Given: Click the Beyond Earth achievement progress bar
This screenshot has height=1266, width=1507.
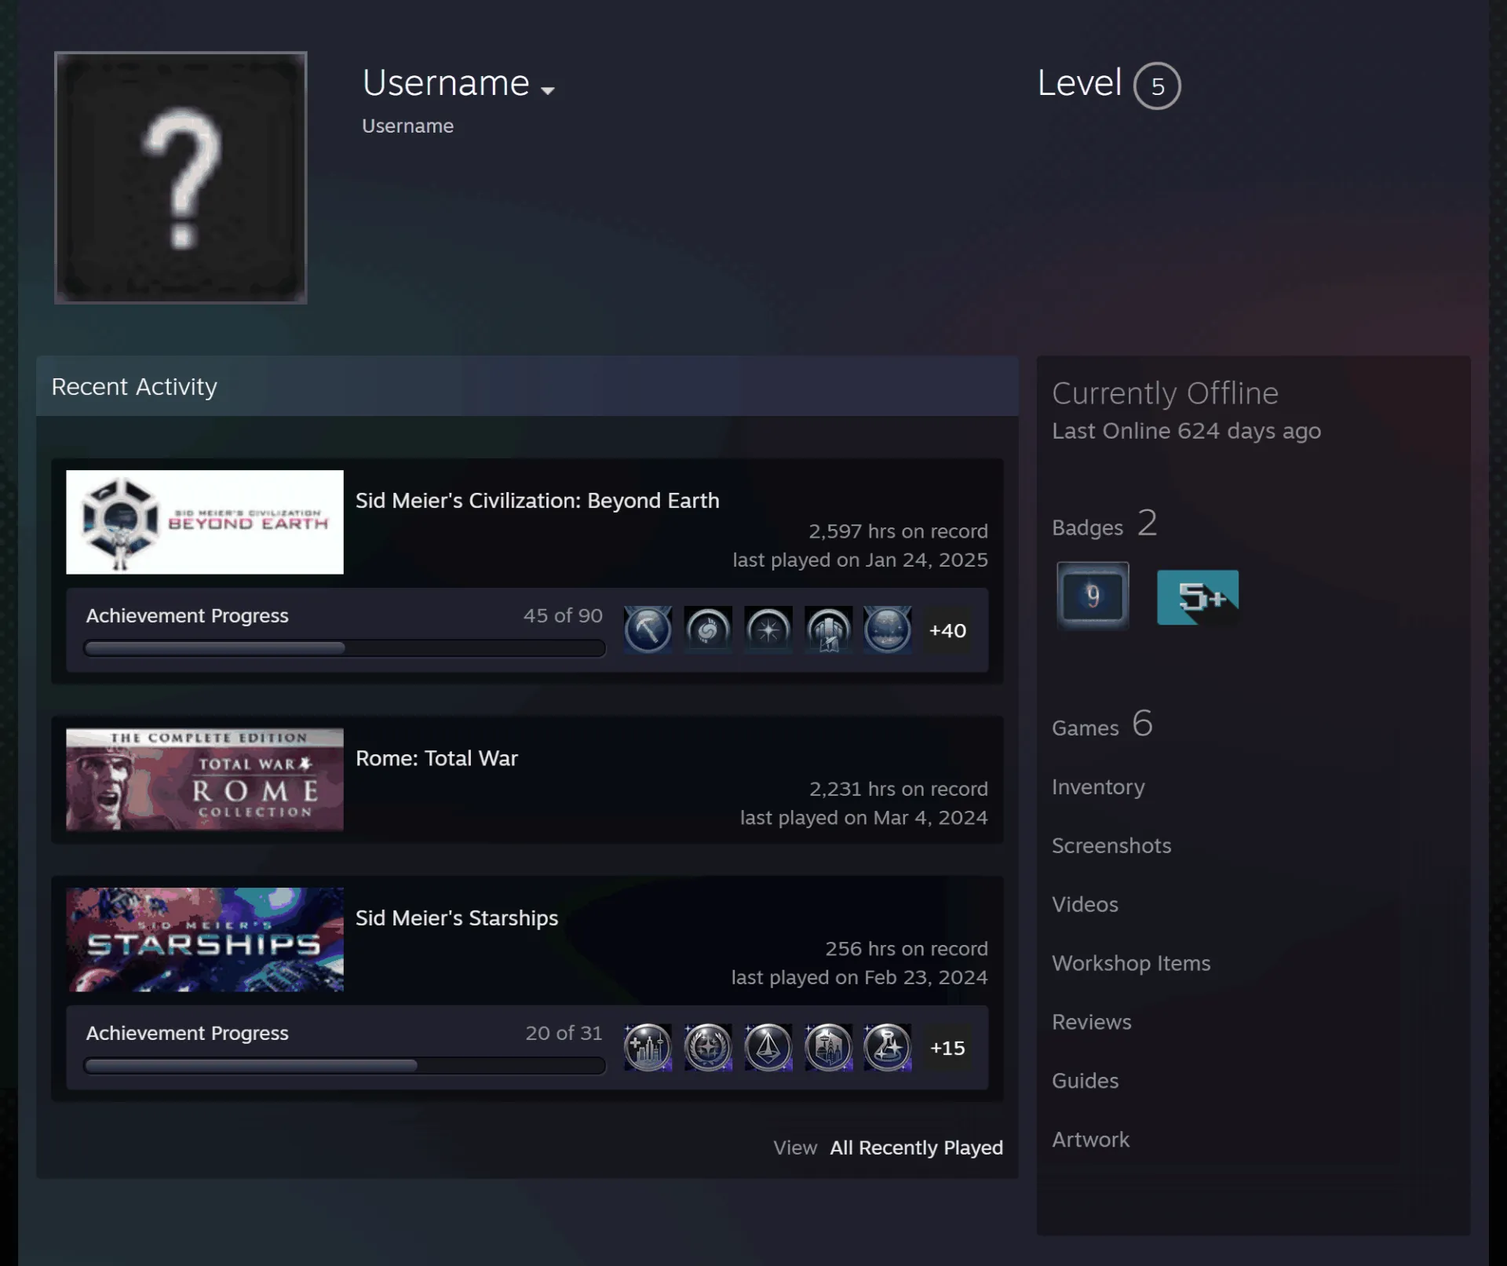Looking at the screenshot, I should coord(345,648).
